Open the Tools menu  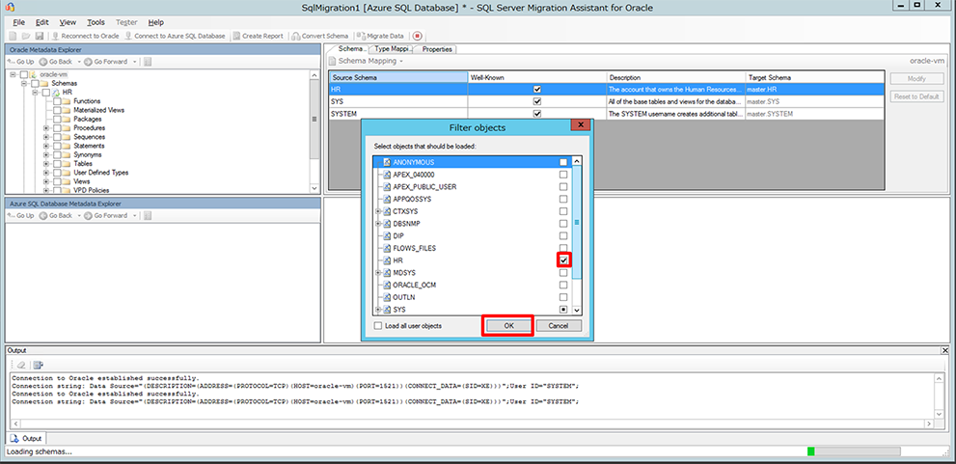pos(96,22)
